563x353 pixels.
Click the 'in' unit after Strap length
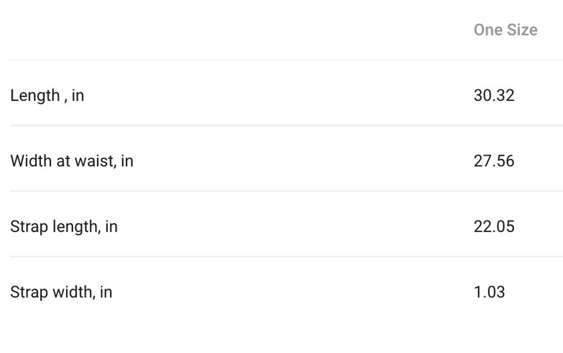112,226
